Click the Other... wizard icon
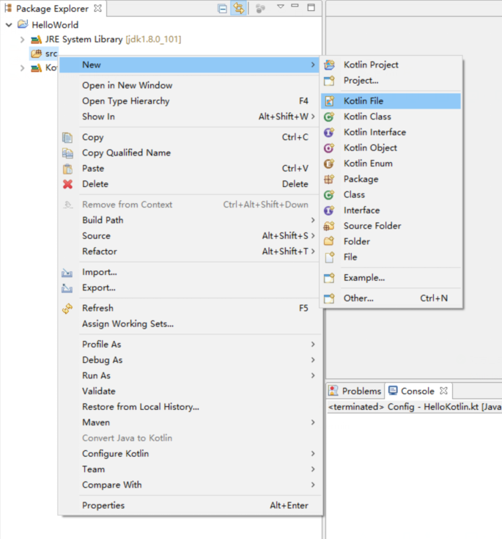The width and height of the screenshot is (502, 539). (x=329, y=298)
